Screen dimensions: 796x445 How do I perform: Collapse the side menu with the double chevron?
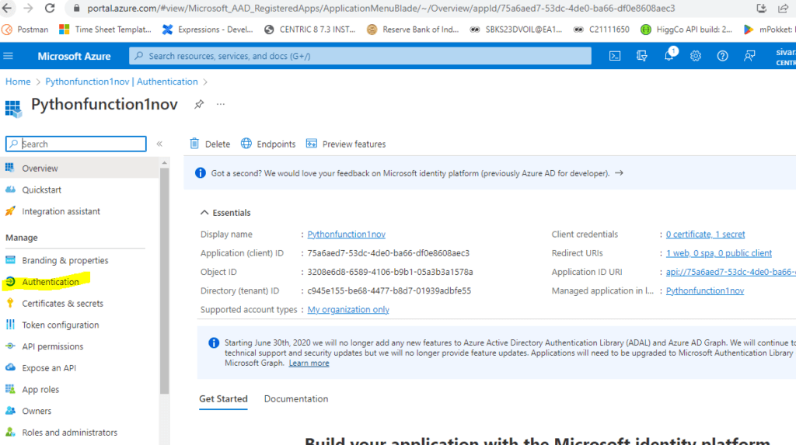(159, 144)
